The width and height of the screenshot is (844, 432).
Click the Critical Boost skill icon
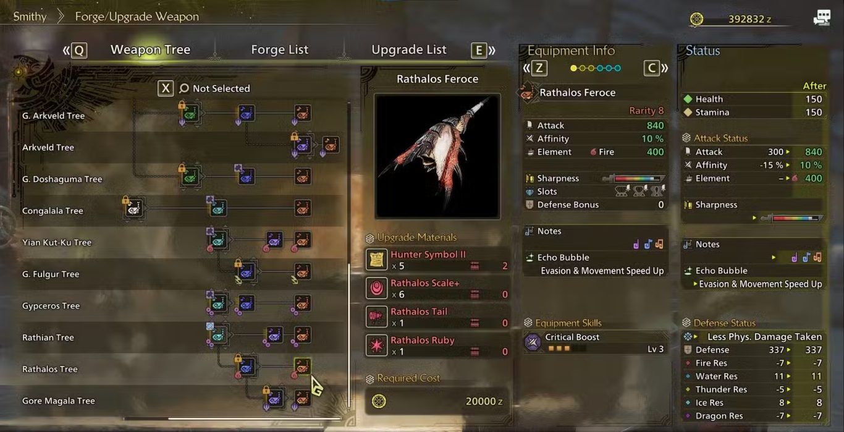coord(533,342)
